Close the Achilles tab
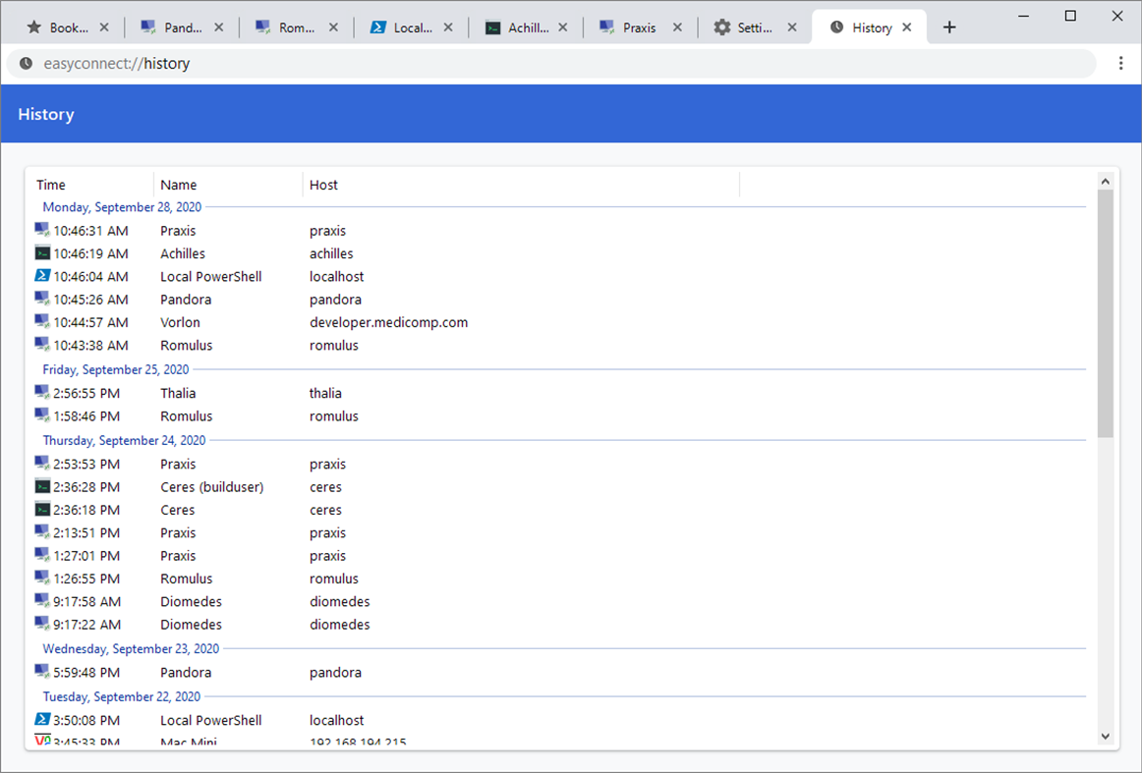This screenshot has width=1142, height=773. (x=563, y=27)
